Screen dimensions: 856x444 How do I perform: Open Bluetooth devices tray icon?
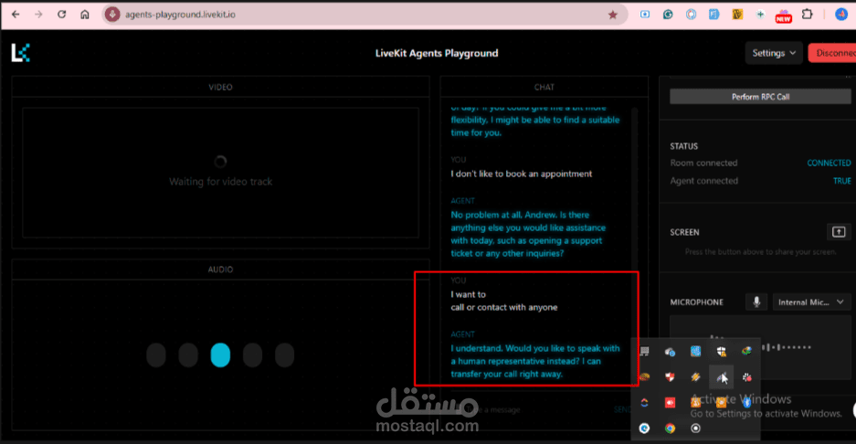click(x=746, y=403)
